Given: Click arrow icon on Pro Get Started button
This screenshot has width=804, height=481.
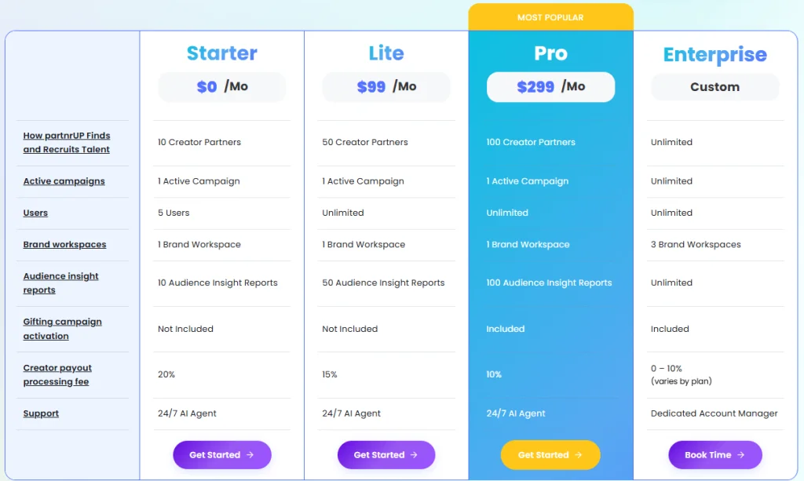Looking at the screenshot, I should pyautogui.click(x=579, y=455).
